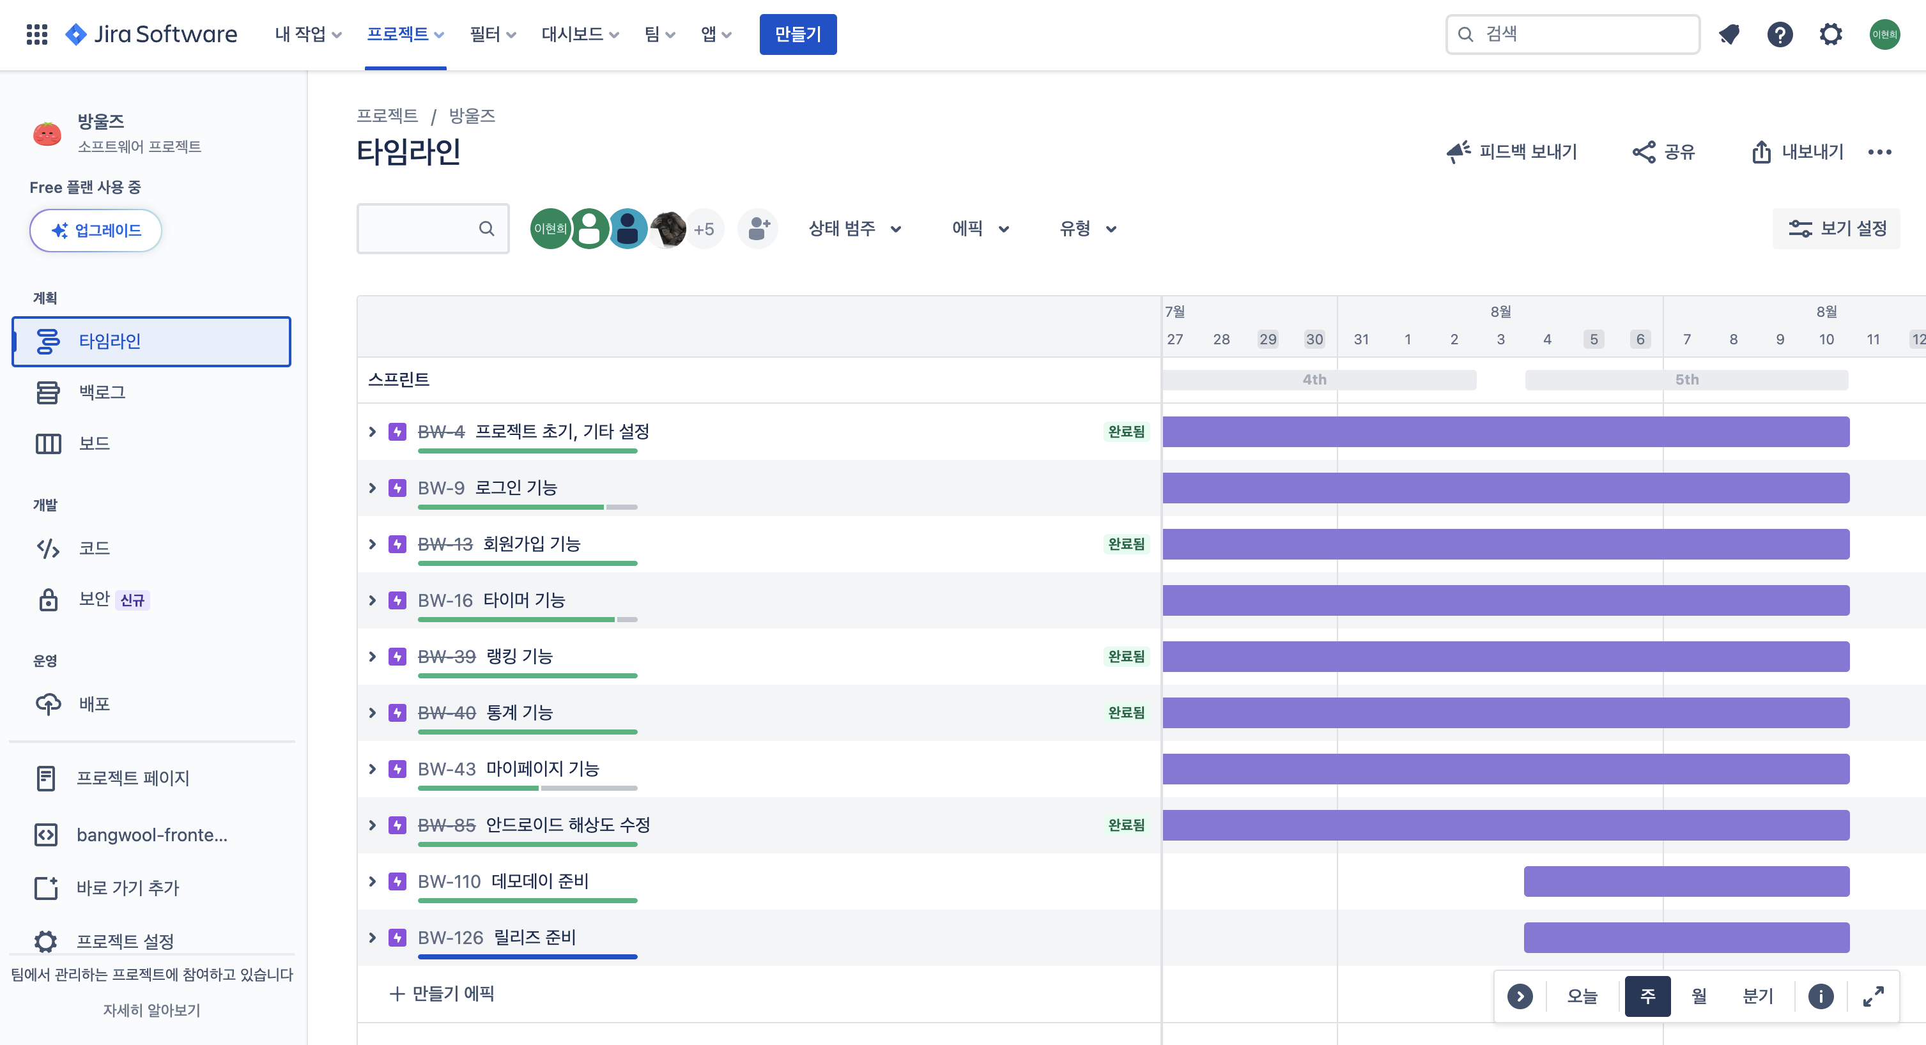Screen dimensions: 1926x1045
Task: Open 보드 in the sidebar
Action: point(152,444)
